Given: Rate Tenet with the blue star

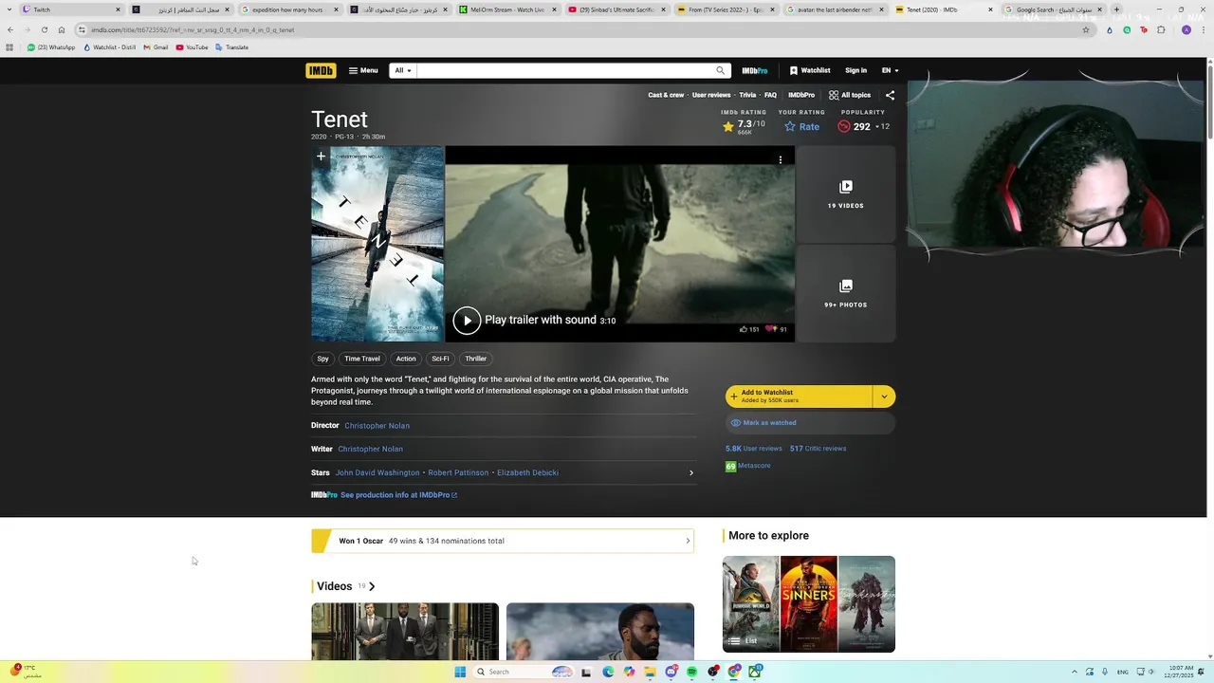Looking at the screenshot, I should coord(801,126).
